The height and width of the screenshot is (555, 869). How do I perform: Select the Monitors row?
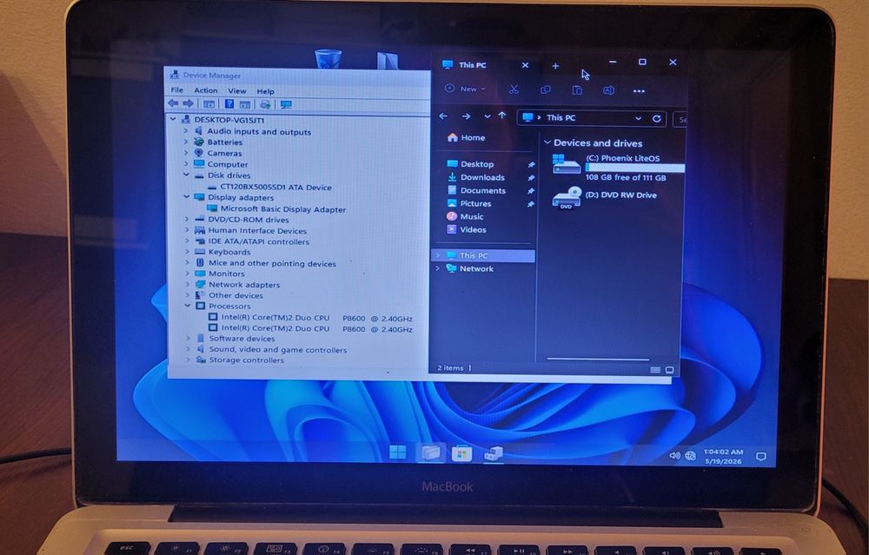226,274
